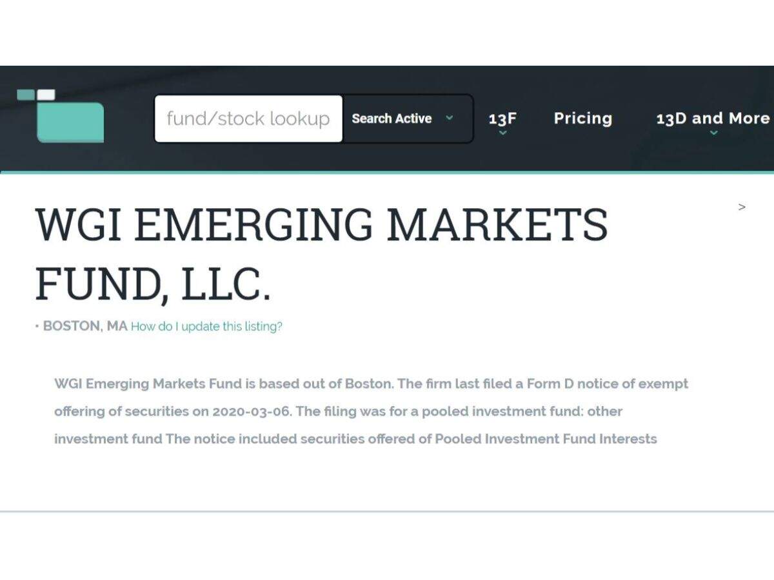Open the Pricing page
This screenshot has height=580, width=774.
tap(583, 119)
